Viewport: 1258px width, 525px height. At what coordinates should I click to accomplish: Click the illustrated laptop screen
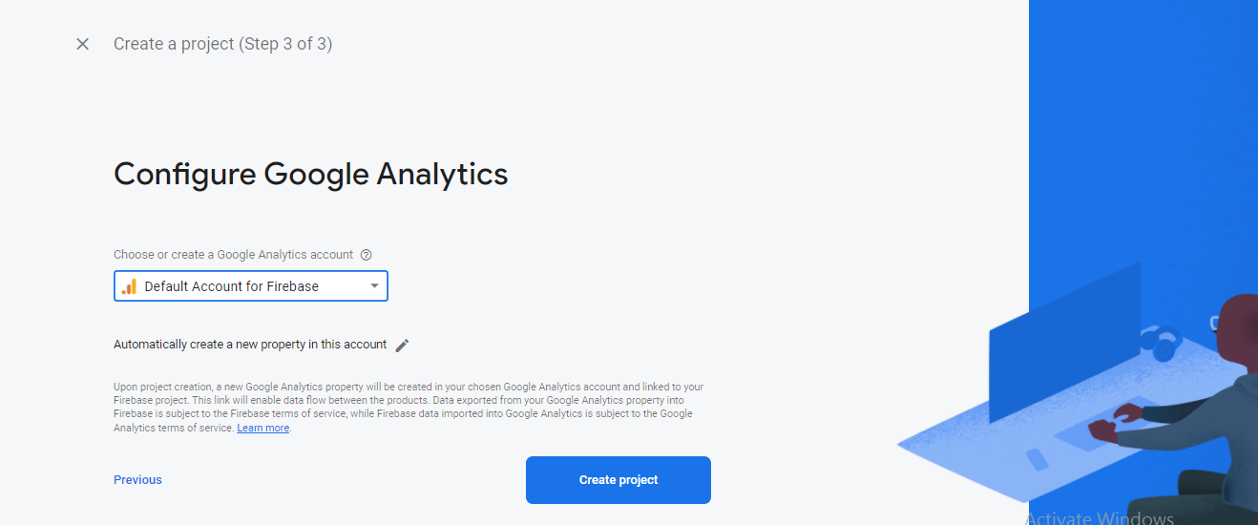(x=1064, y=344)
